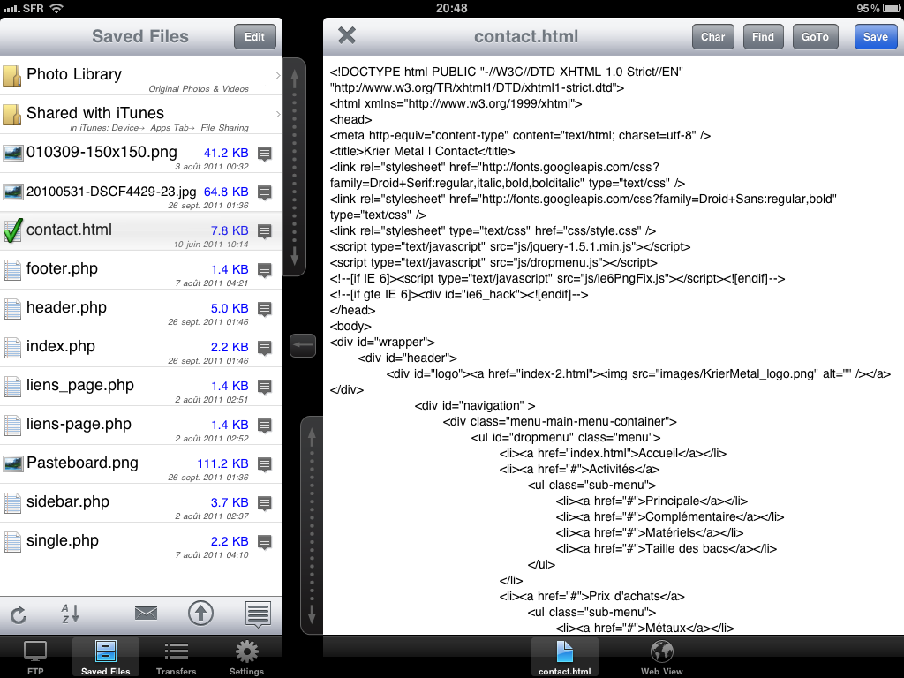Switch to Web View tab
Viewport: 904px width, 678px height.
tap(661, 658)
